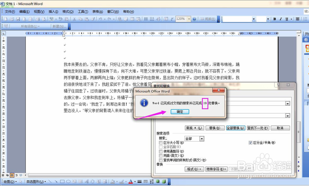This screenshot has width=309, height=186.
Task: Click the Copy icon
Action: pyautogui.click(x=80, y=19)
